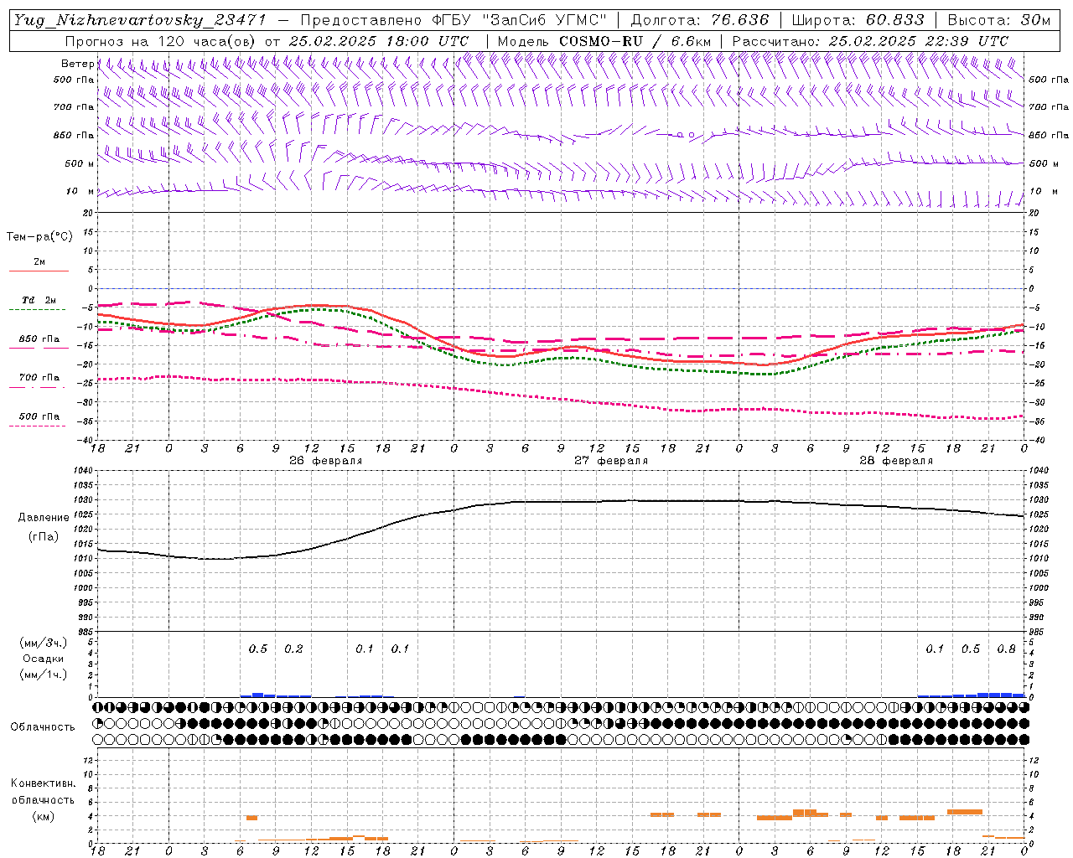Click the 'Облачность' cloudiness label
This screenshot has width=1073, height=858.
point(43,726)
